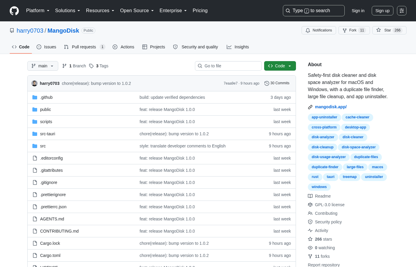The width and height of the screenshot is (416, 267).
Task: Expand the Solutions menu
Action: [68, 11]
